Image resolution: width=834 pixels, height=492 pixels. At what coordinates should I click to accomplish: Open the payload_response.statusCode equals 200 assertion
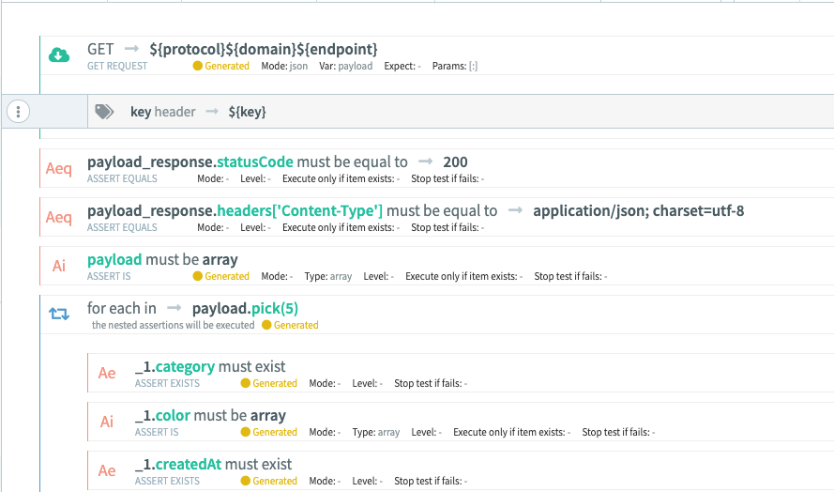click(277, 161)
